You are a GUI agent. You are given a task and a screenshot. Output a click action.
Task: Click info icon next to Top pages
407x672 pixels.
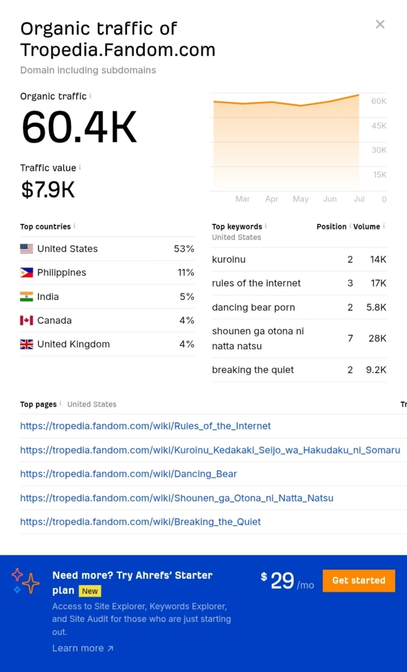coord(60,403)
